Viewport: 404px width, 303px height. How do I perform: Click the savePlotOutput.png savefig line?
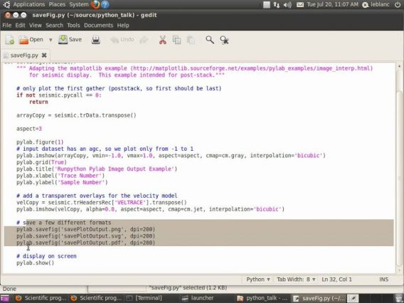[86, 229]
